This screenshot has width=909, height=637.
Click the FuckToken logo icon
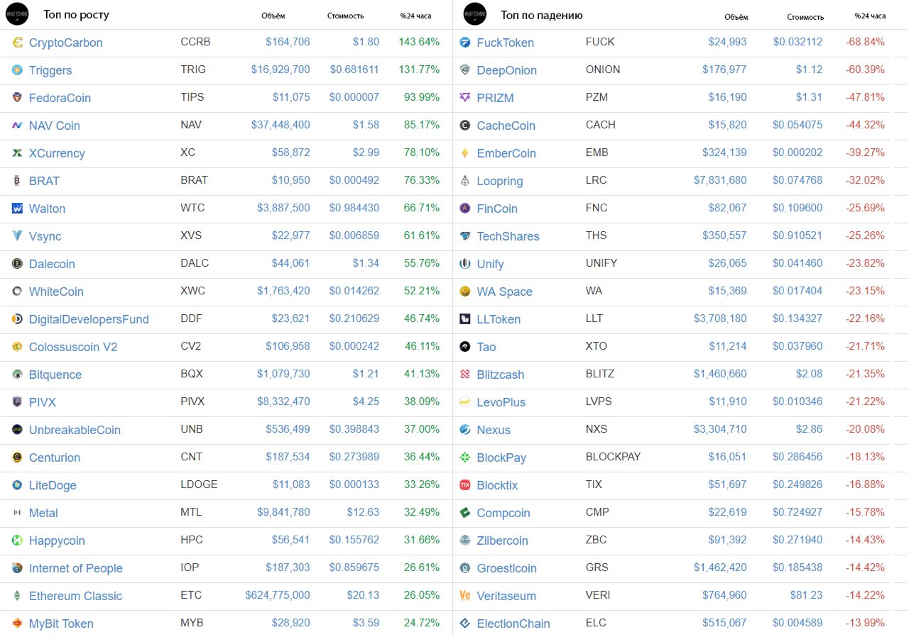465,43
